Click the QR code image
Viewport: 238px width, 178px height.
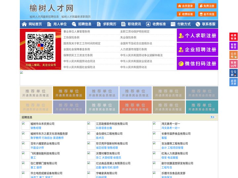40,47
